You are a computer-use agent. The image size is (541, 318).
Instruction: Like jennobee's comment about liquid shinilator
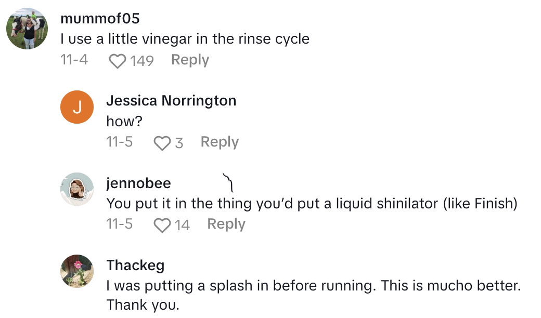pos(164,224)
